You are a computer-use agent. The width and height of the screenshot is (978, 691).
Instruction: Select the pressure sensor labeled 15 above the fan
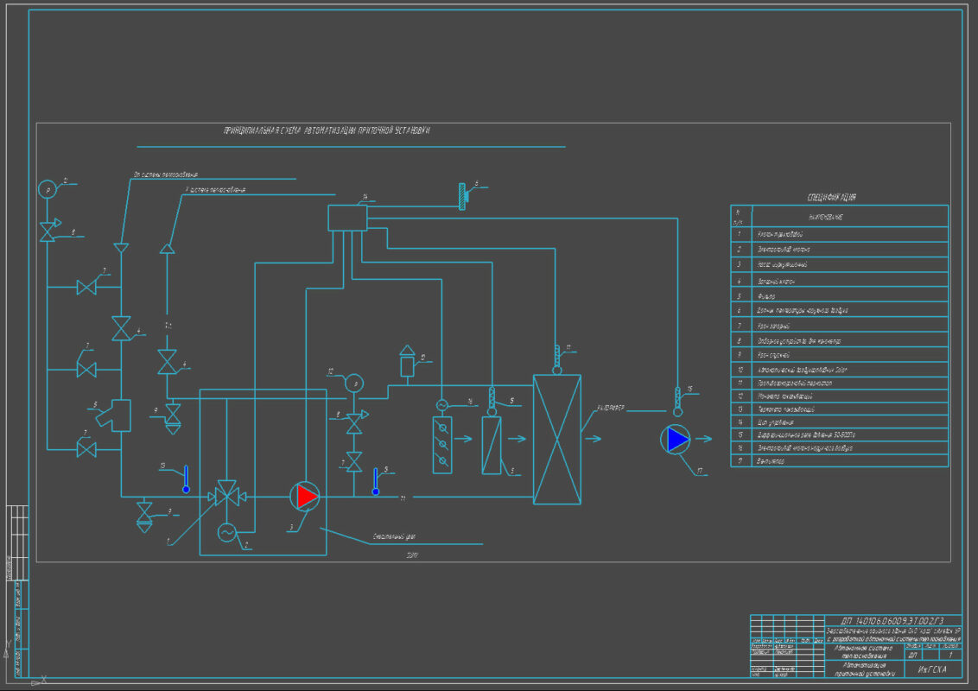click(678, 402)
